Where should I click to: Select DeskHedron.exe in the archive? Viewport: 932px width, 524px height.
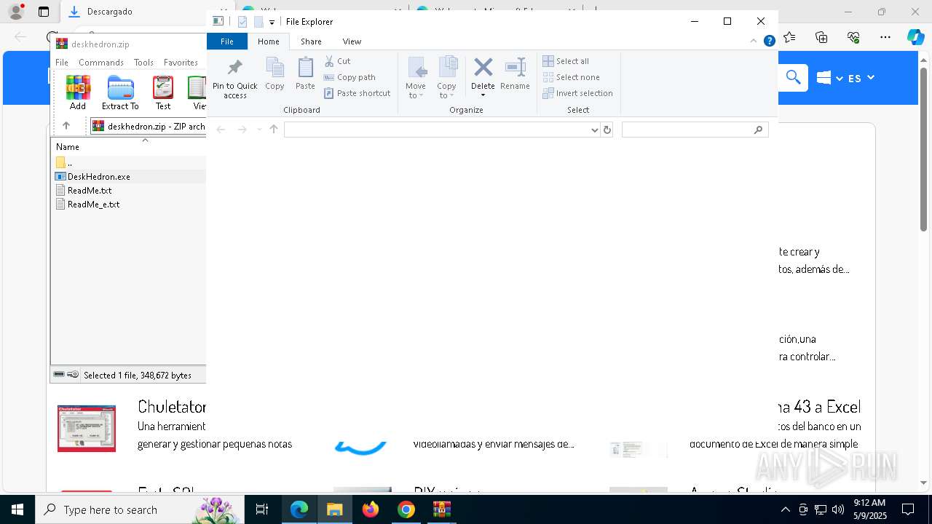coord(99,176)
